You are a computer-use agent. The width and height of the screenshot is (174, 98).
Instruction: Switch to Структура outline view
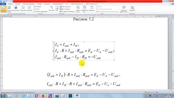point(23,9)
